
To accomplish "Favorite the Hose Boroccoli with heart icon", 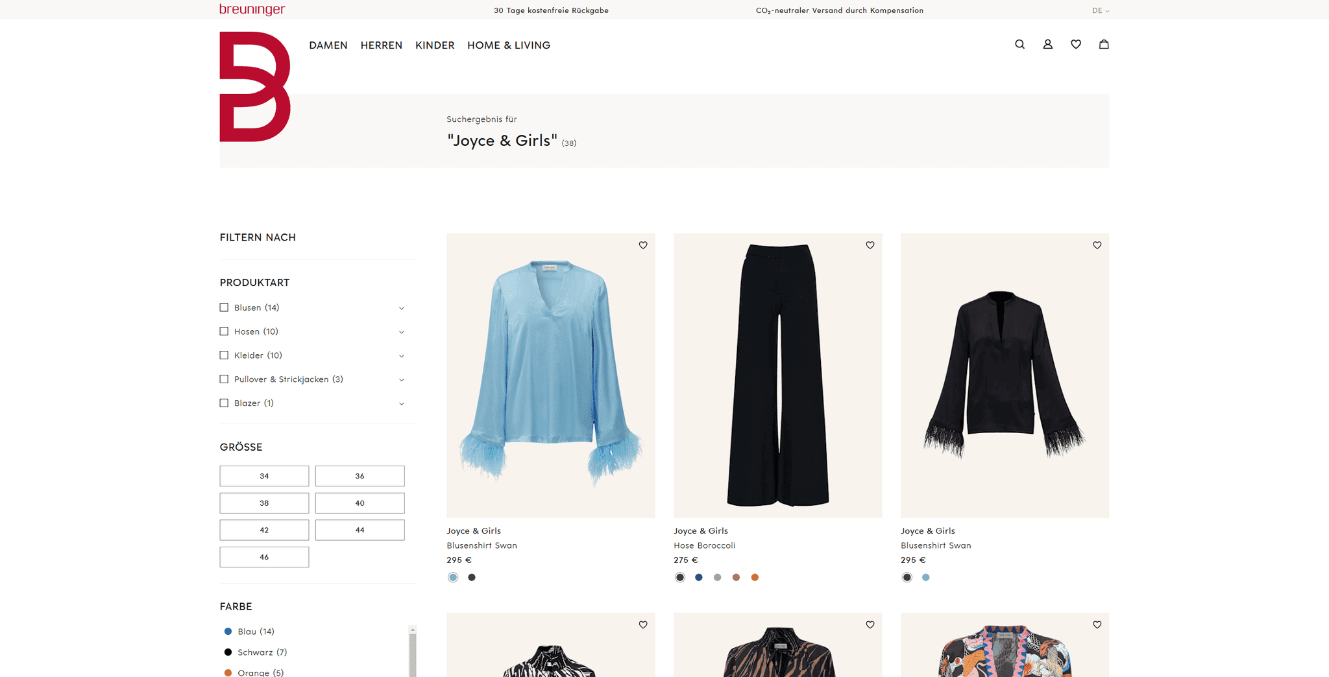I will pyautogui.click(x=870, y=245).
